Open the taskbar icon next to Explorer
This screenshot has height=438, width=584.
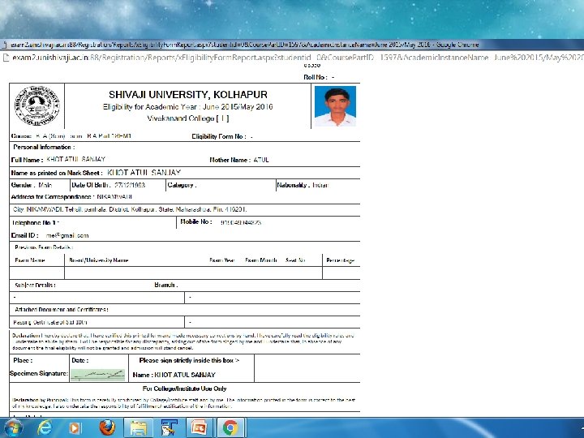pos(169,428)
